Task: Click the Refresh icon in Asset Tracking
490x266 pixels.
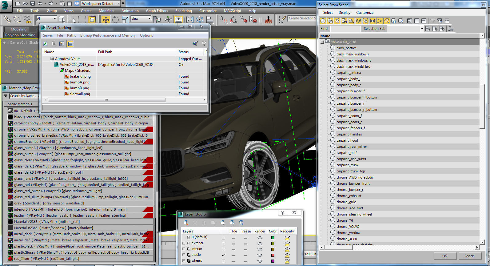Action: (x=46, y=44)
